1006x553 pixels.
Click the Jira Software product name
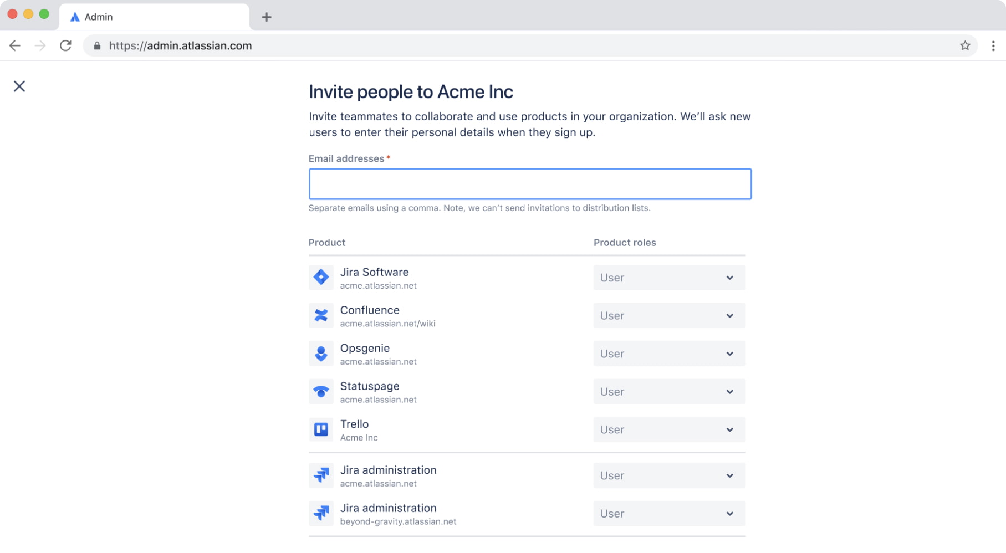pos(374,272)
